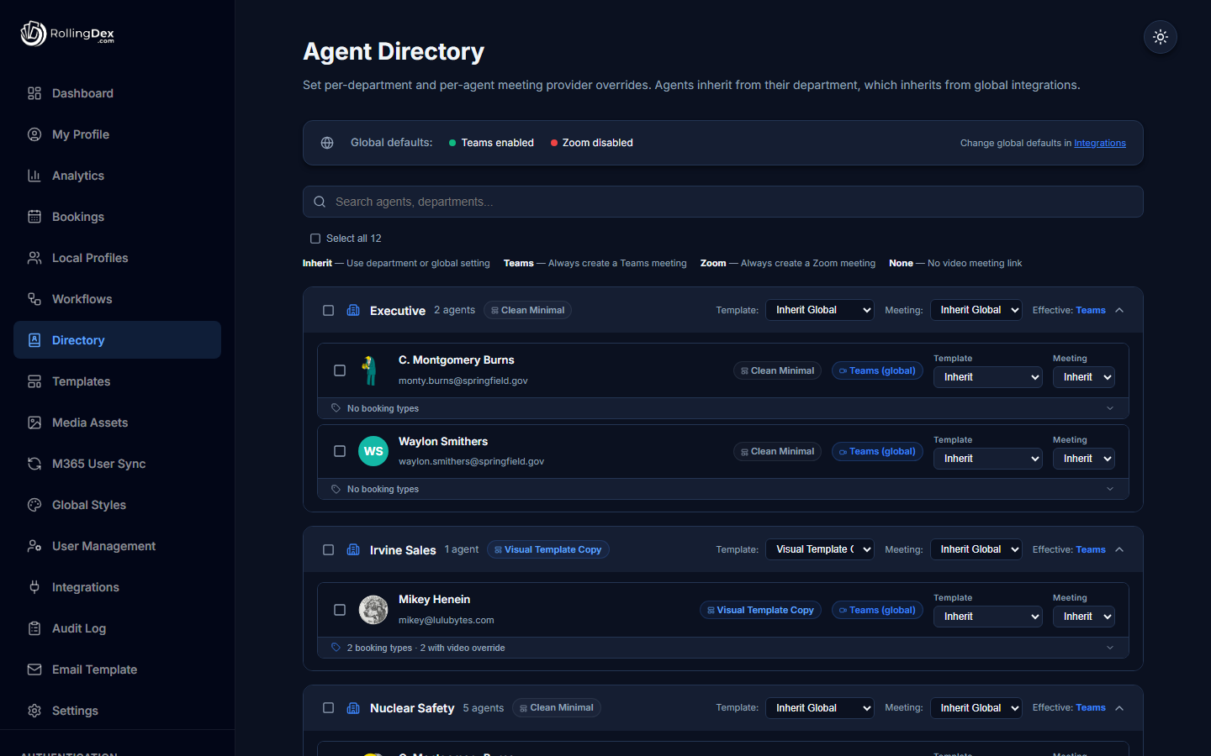Click the globe icon beside Global defaults

coord(327,143)
